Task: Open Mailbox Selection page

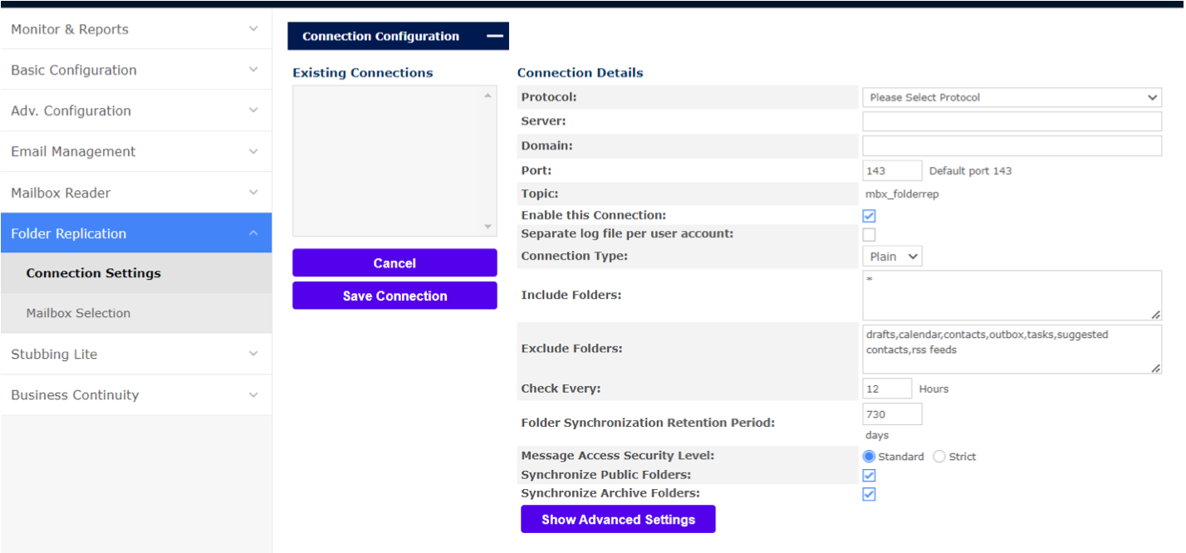Action: click(78, 313)
